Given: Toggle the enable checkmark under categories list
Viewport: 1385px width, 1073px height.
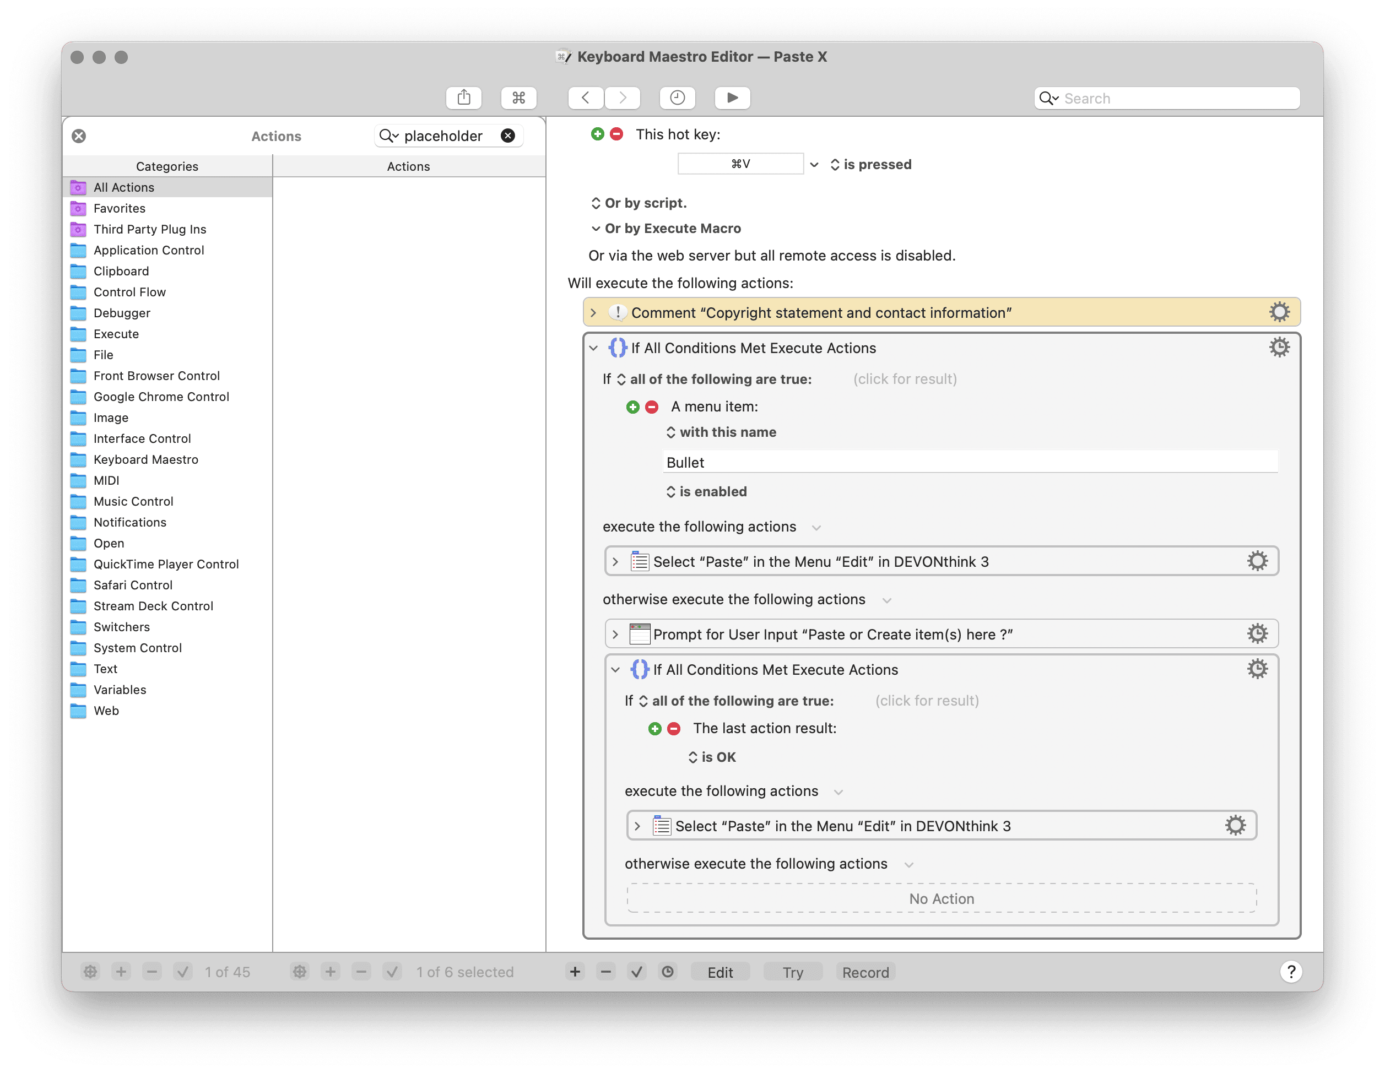Looking at the screenshot, I should [183, 972].
